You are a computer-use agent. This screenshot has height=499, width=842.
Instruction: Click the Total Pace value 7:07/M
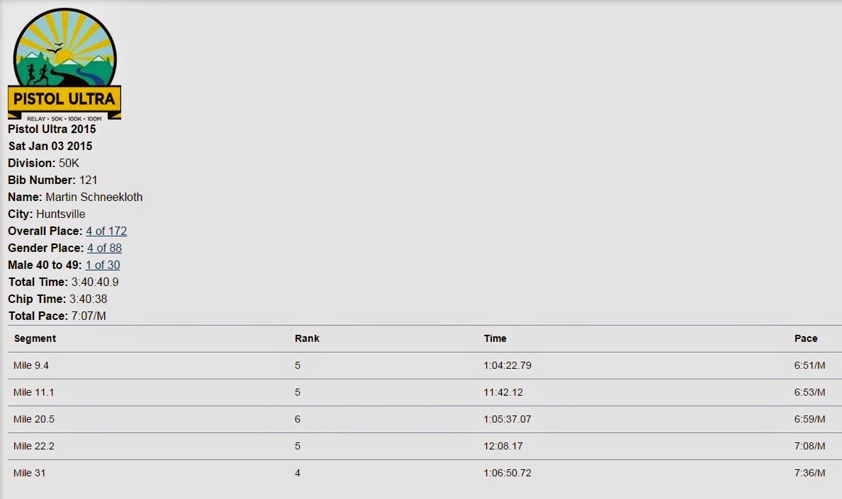pyautogui.click(x=89, y=316)
